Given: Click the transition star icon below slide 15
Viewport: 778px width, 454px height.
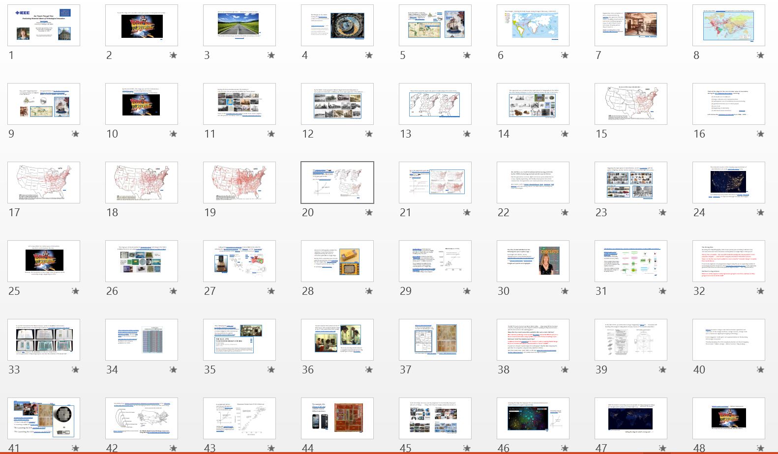Looking at the screenshot, I should pos(662,134).
